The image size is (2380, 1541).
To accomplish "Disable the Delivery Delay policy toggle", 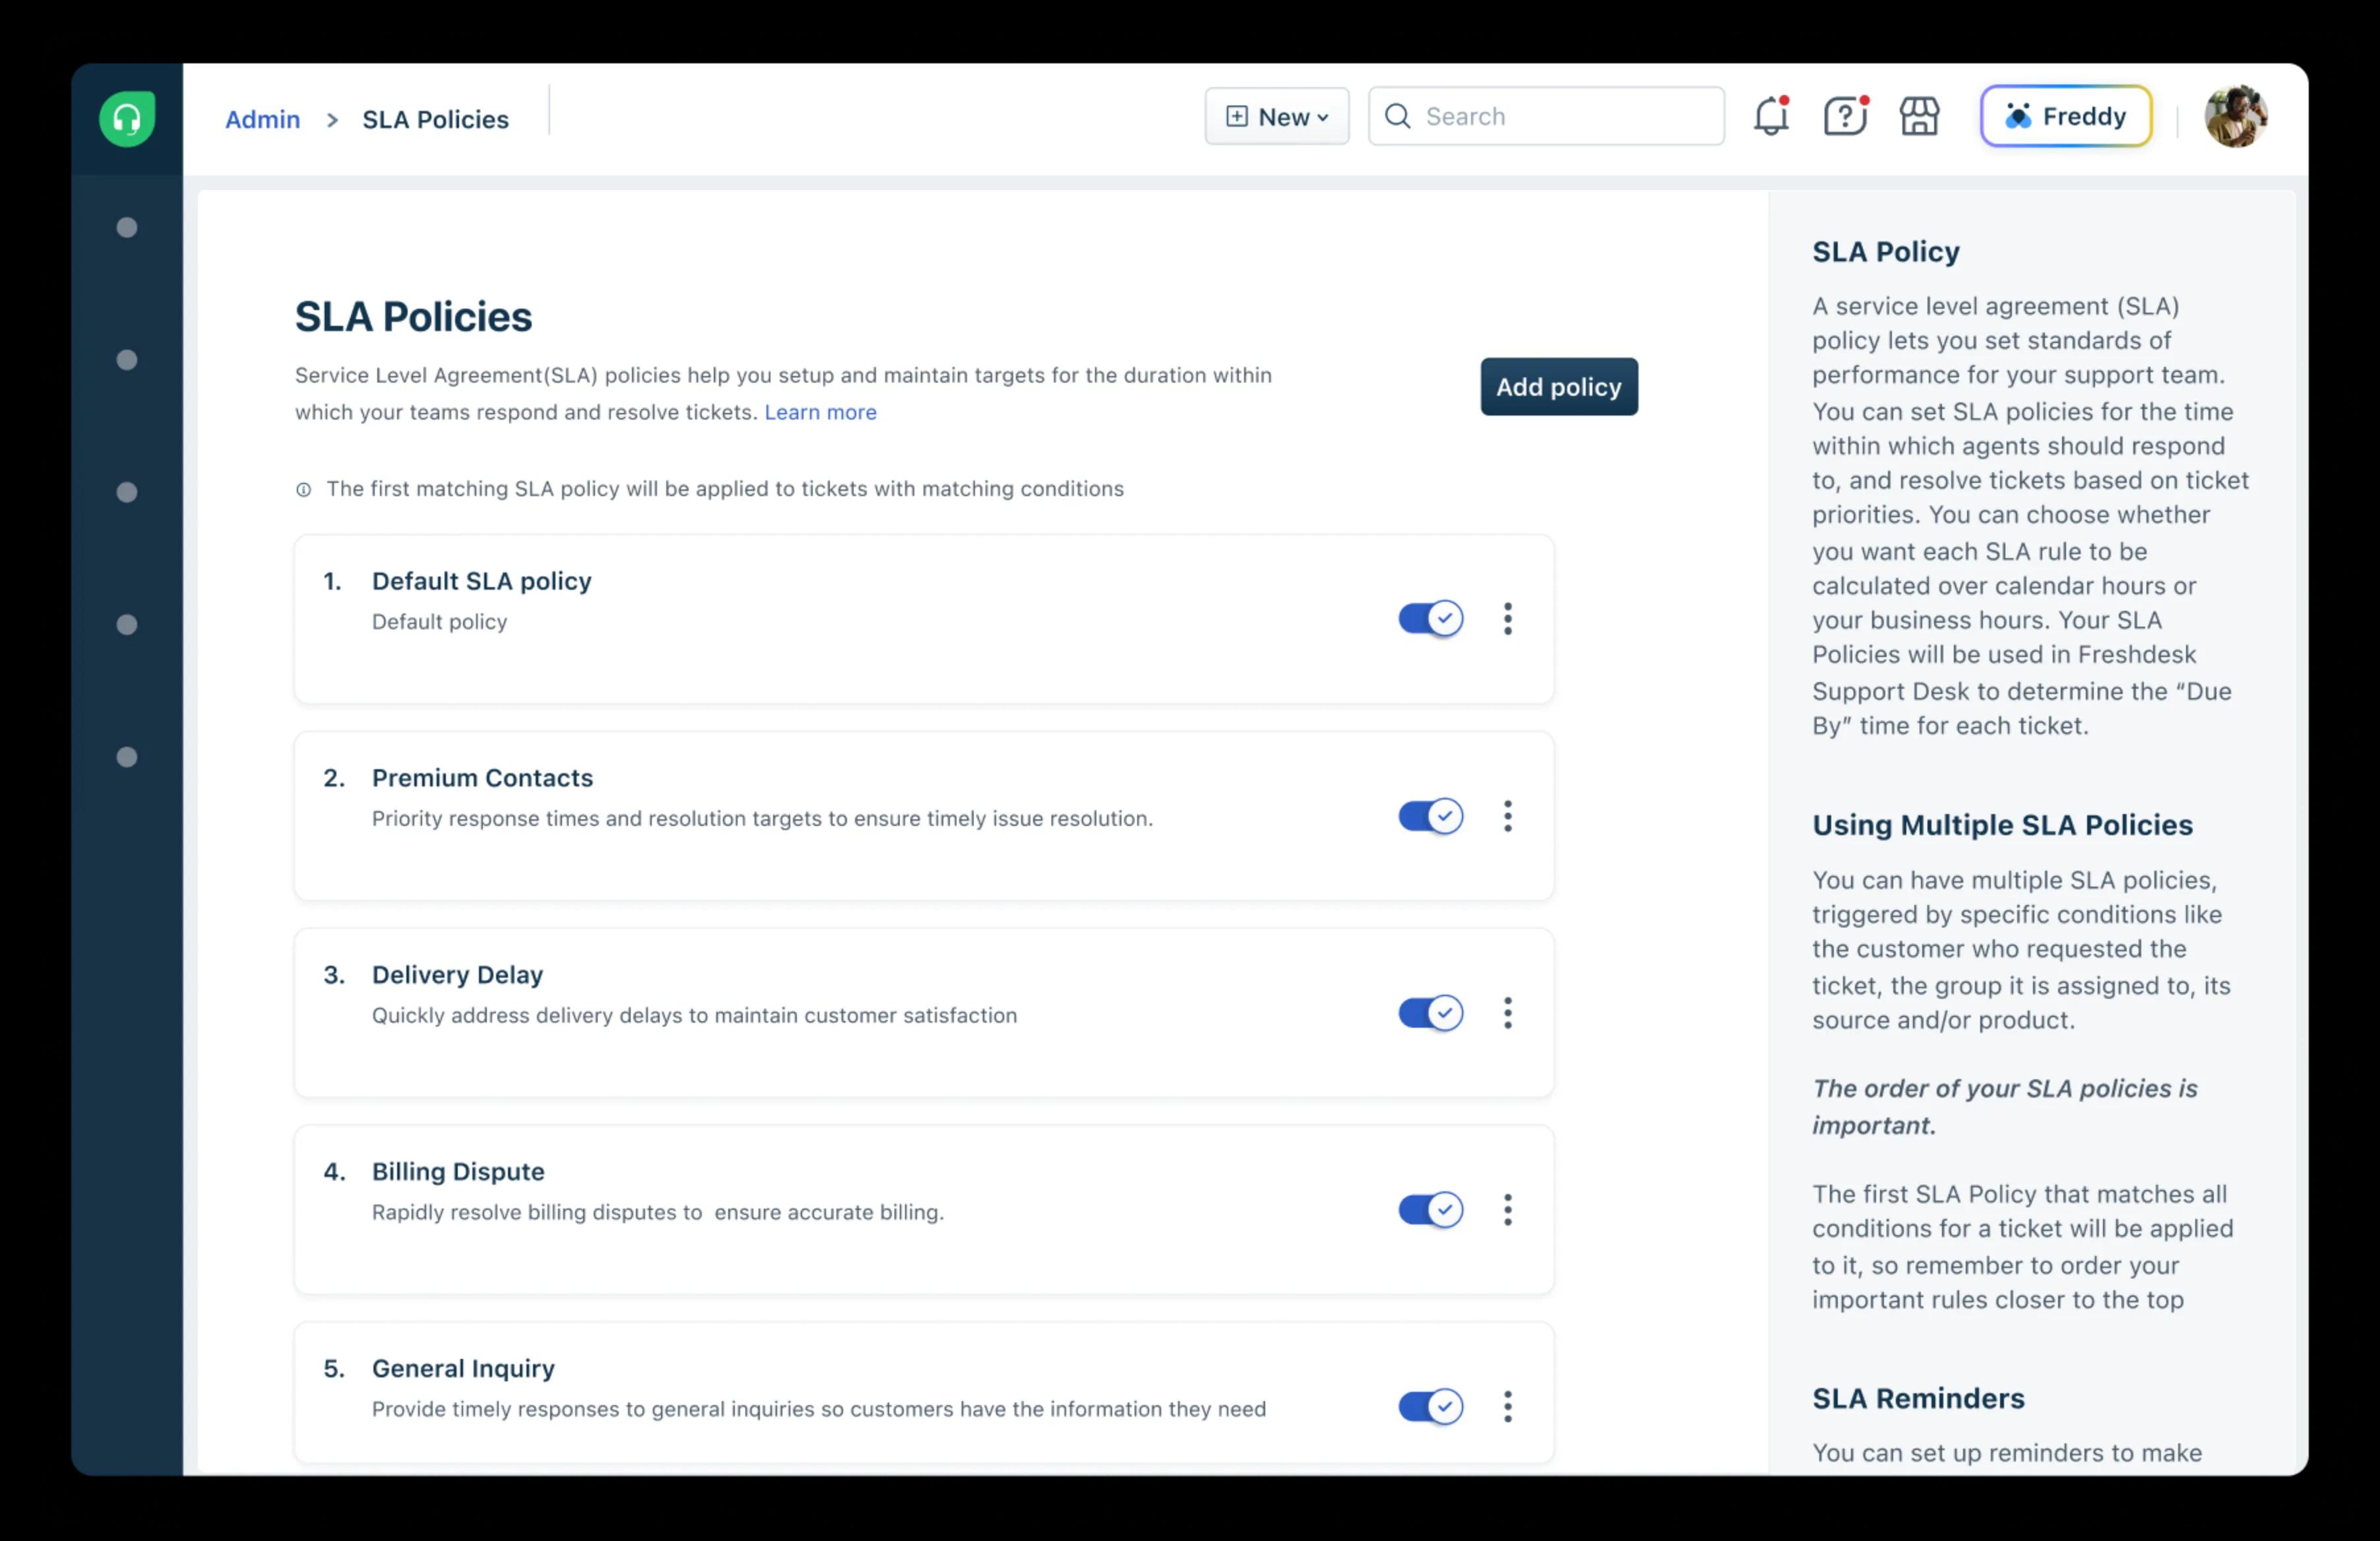I will click(x=1430, y=1013).
